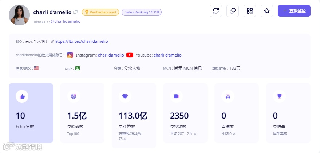Viewport: 320px width, 153px height.
Task: Click the refresh data icon
Action: point(216,11)
